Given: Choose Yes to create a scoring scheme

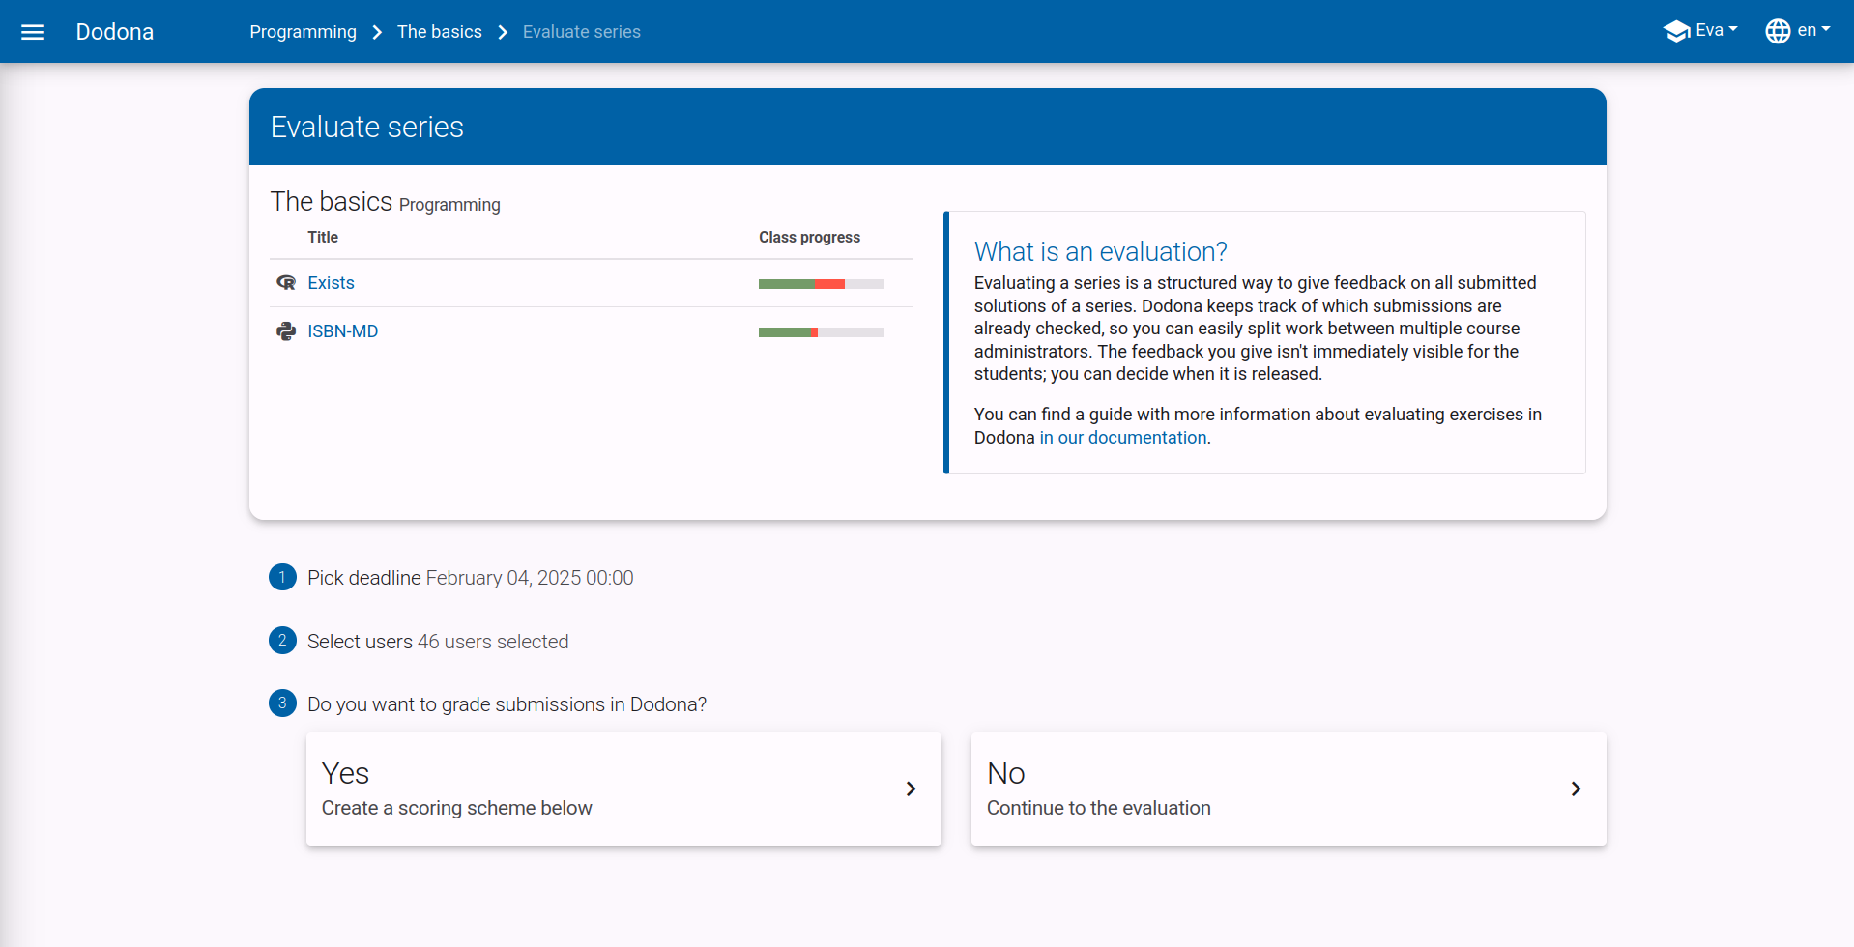Looking at the screenshot, I should point(623,789).
